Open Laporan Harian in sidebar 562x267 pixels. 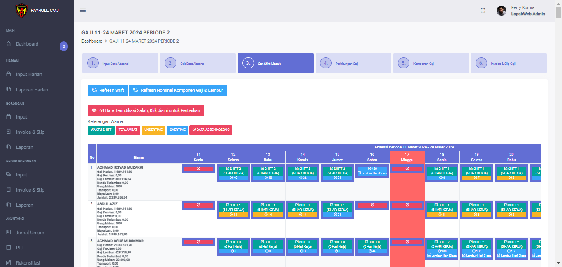pyautogui.click(x=32, y=90)
